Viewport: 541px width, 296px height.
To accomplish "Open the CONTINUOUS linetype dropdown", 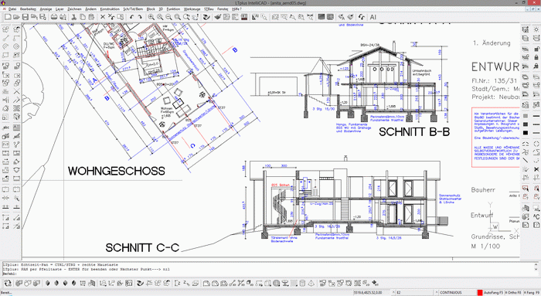I will tap(456, 293).
